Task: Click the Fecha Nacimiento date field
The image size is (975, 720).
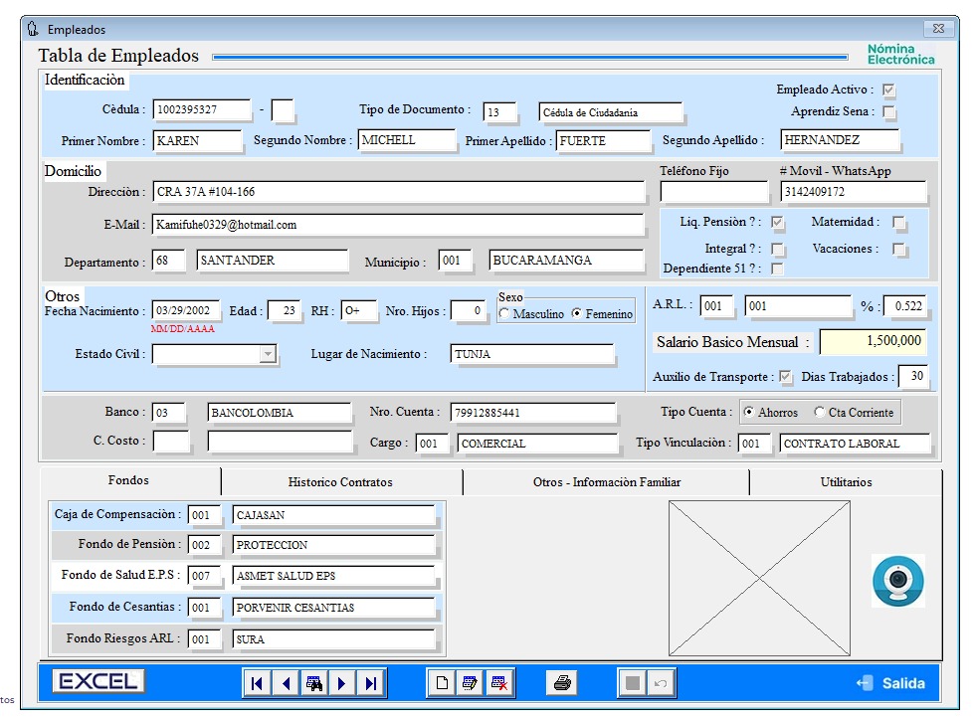Action: (185, 311)
